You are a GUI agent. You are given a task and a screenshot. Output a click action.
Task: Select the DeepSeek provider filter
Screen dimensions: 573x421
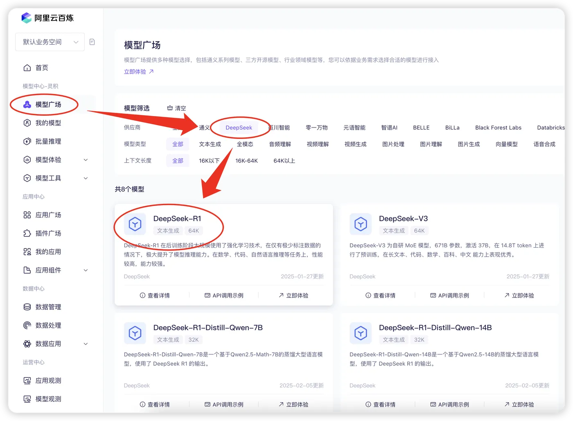(x=239, y=128)
